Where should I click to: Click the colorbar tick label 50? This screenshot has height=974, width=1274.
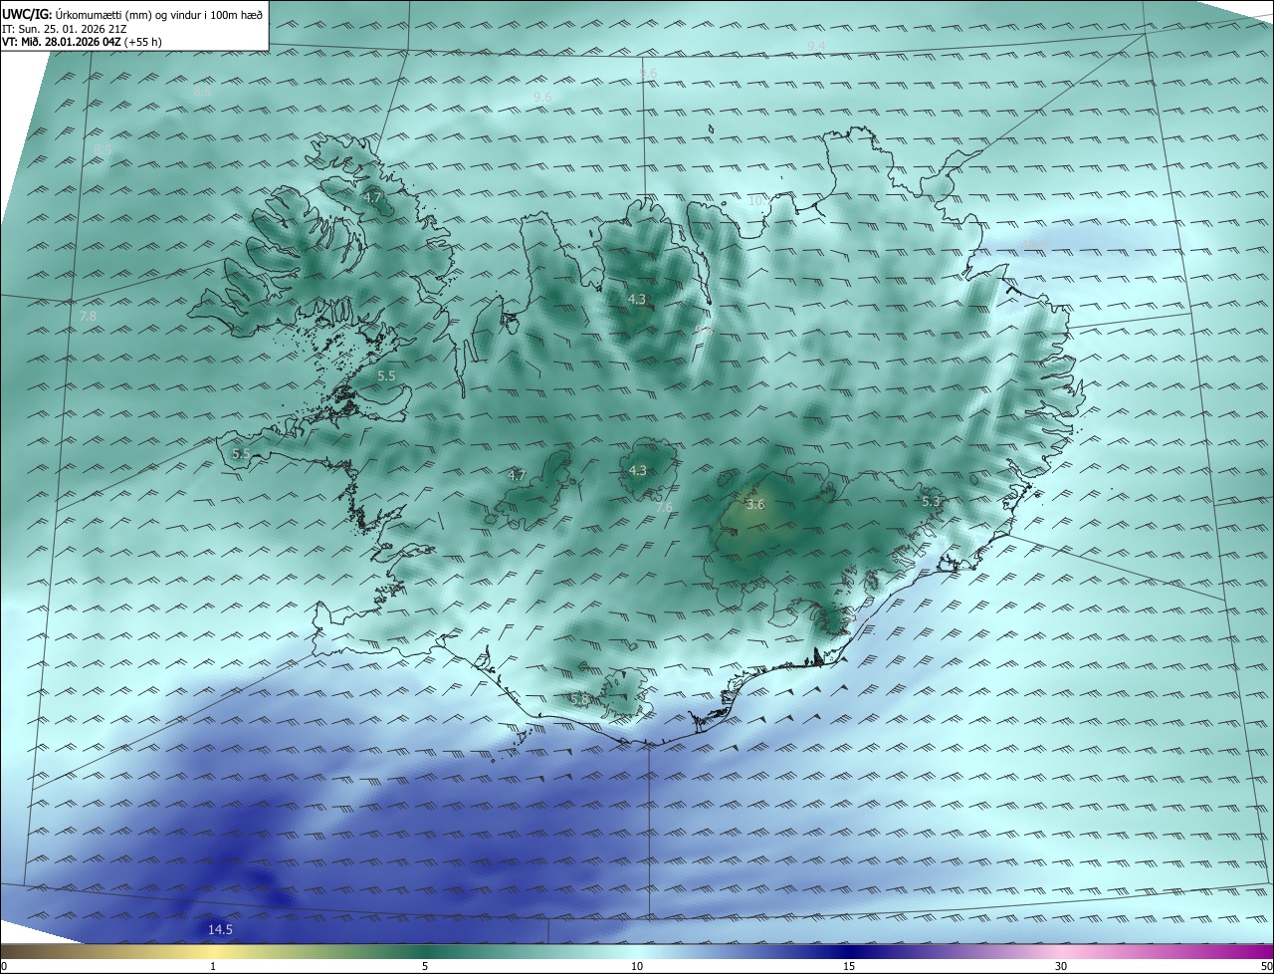click(x=1266, y=966)
